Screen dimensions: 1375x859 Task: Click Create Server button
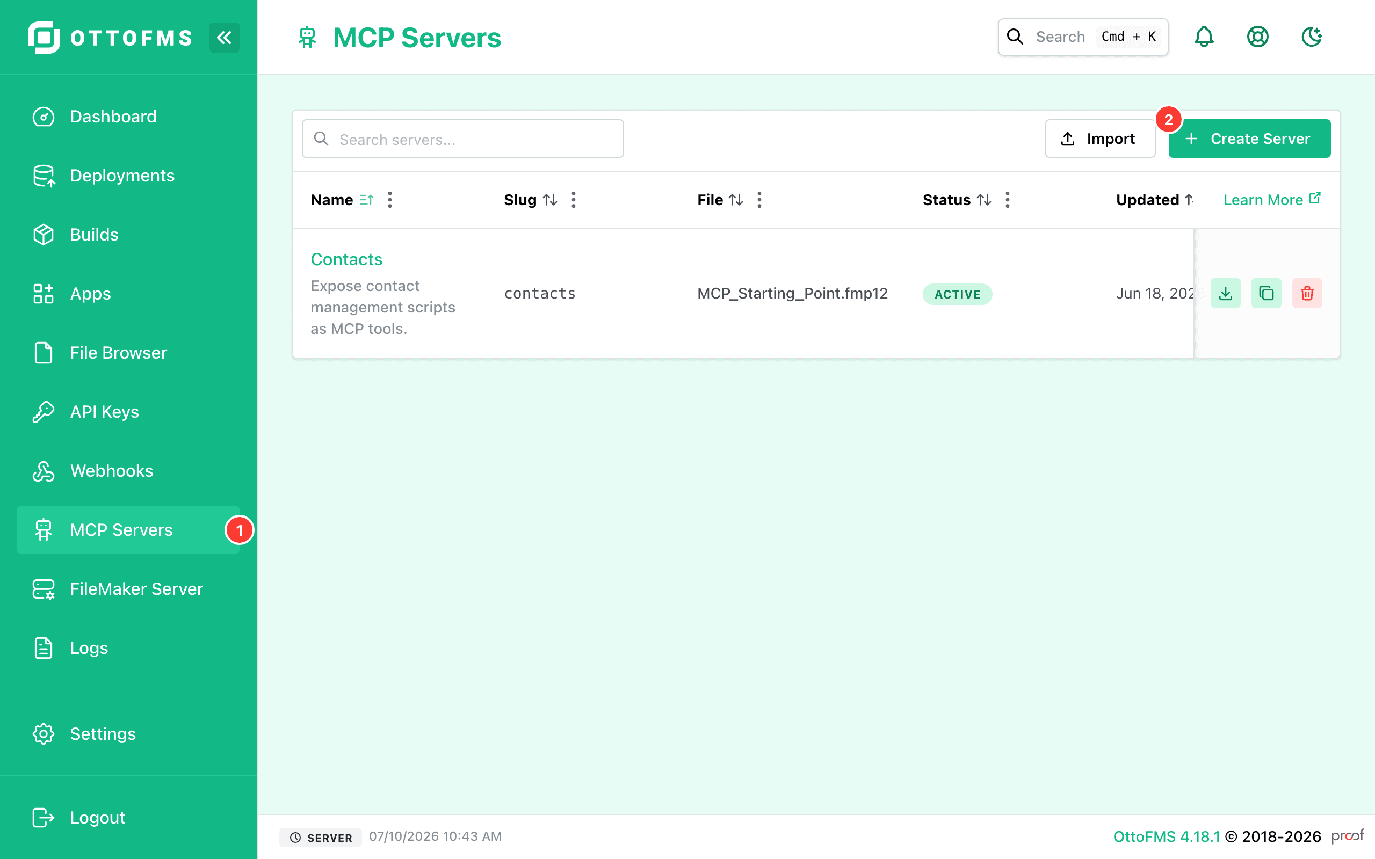pyautogui.click(x=1249, y=139)
